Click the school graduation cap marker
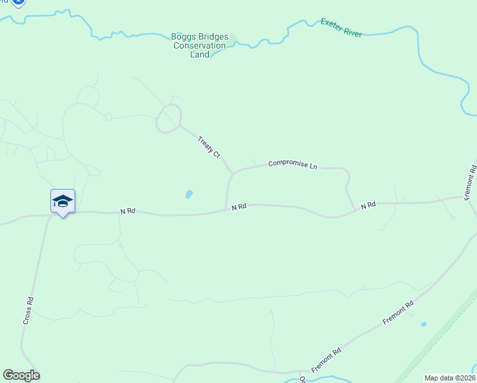The height and width of the screenshot is (383, 477). pos(62,202)
